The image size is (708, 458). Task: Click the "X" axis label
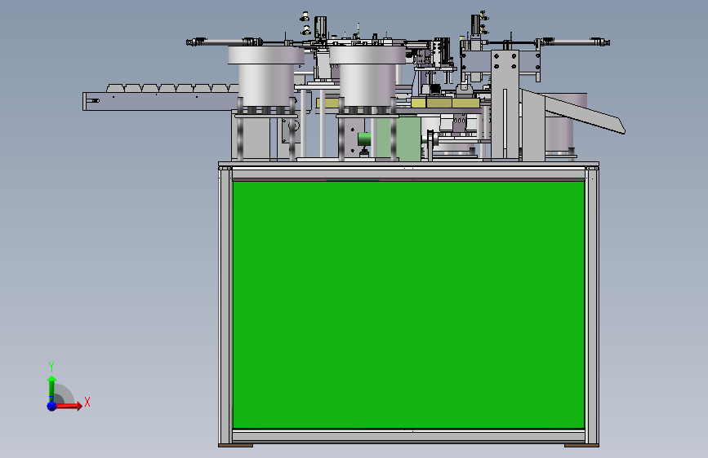point(87,402)
